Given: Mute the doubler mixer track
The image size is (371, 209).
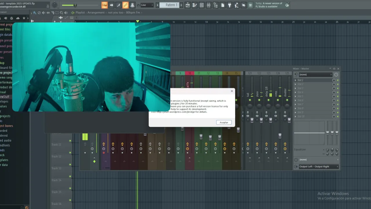Looking at the screenshot, I should tap(287, 100).
